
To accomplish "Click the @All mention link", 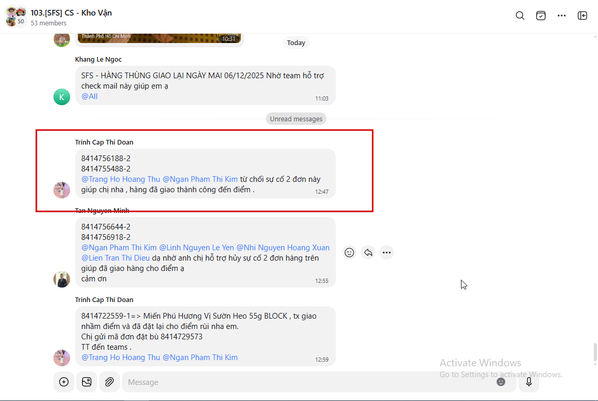I will point(89,96).
